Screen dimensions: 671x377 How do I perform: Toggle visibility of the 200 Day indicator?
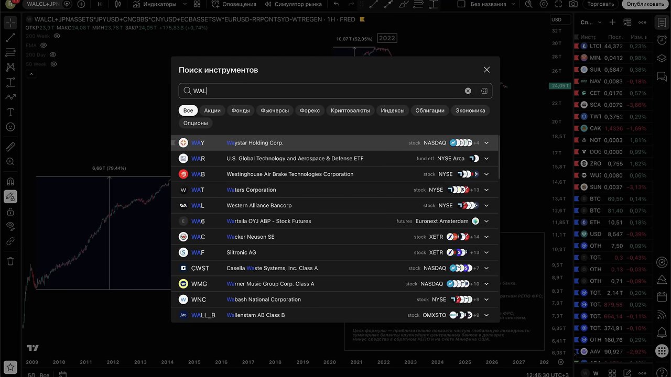pyautogui.click(x=53, y=55)
